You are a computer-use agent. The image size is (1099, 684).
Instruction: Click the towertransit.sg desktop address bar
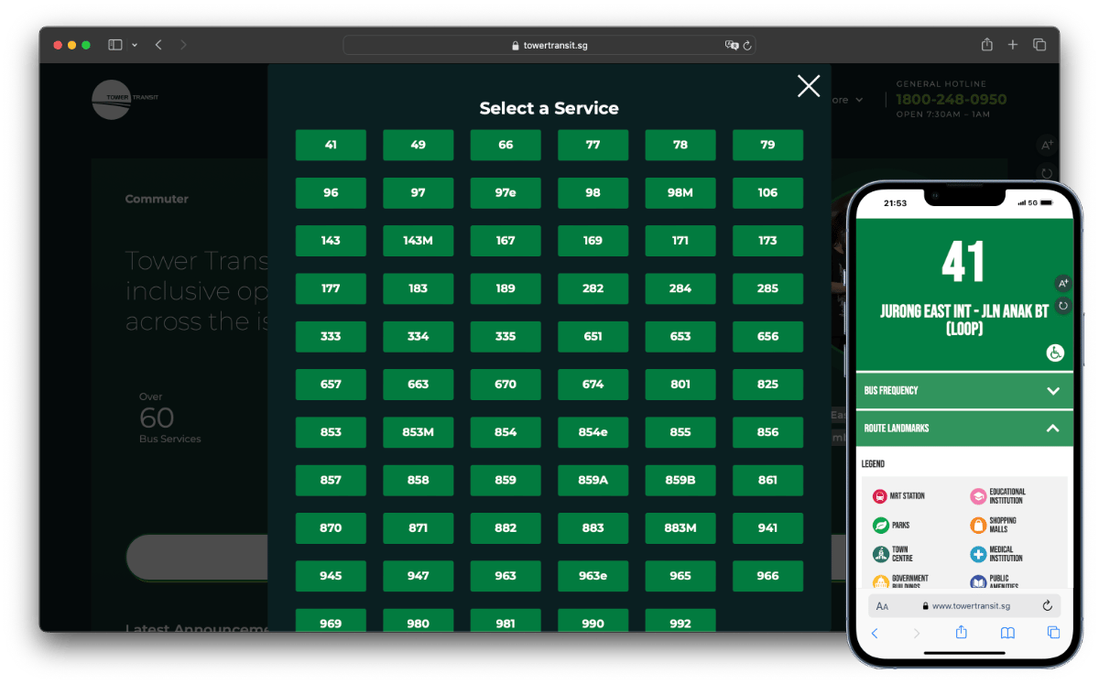[549, 45]
